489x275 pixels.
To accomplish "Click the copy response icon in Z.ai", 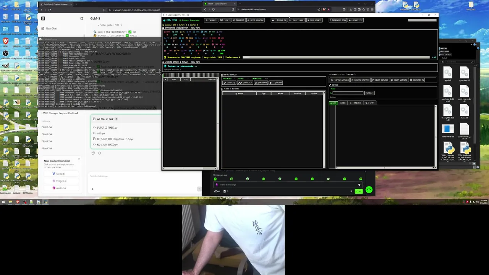I will click(x=93, y=153).
